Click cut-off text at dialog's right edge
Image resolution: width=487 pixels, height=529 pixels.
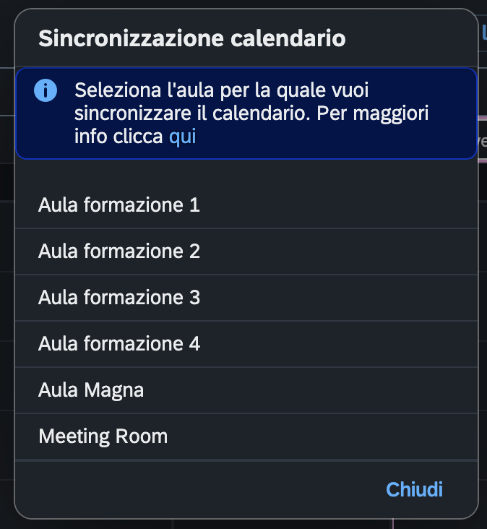[483, 141]
